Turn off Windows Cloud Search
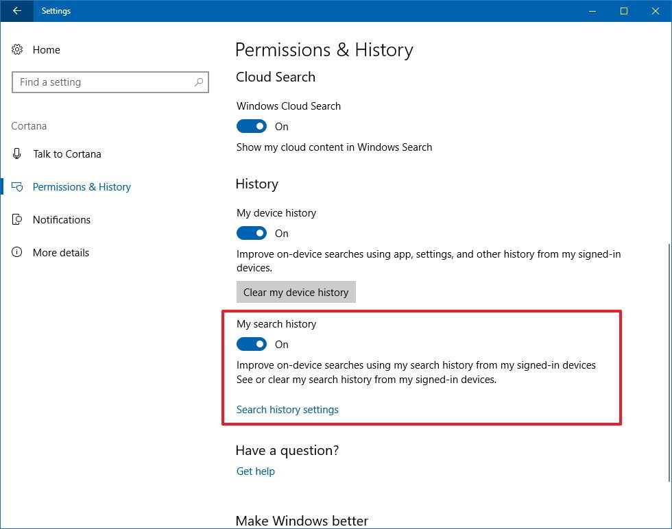672x529 pixels. pos(251,126)
